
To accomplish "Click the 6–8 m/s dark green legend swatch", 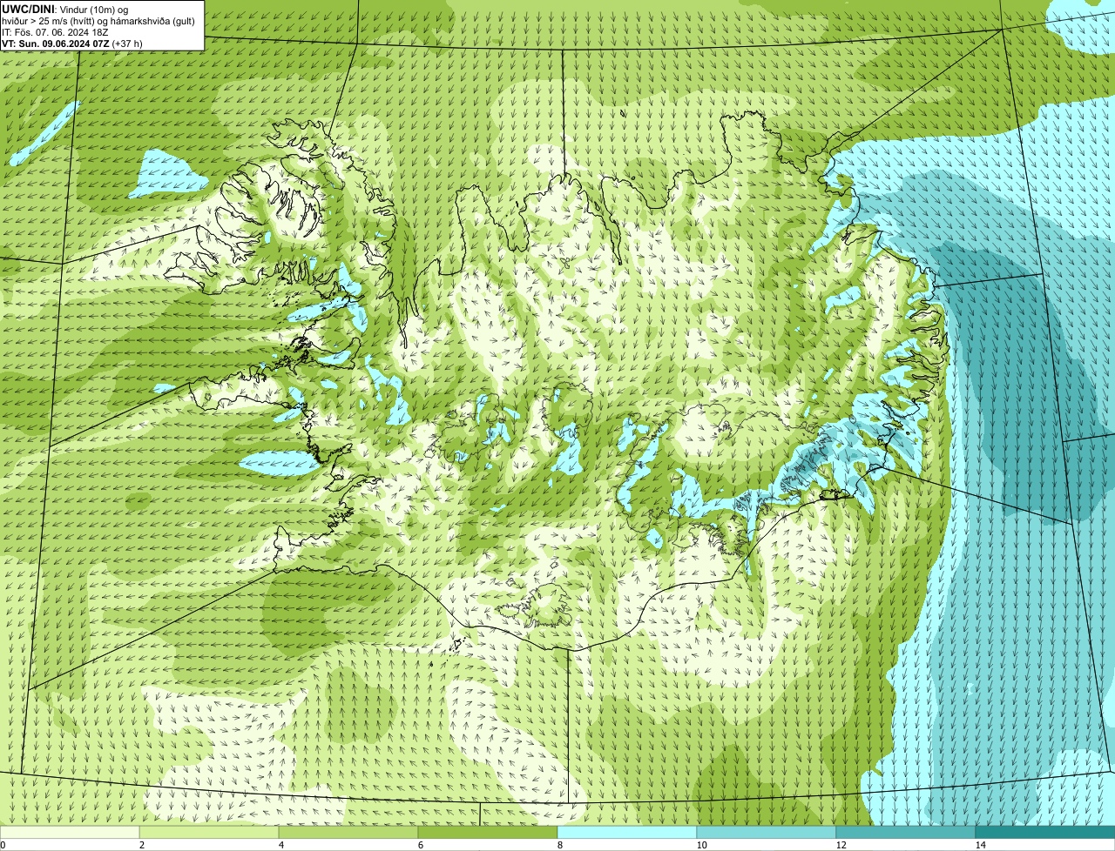I will [x=488, y=833].
